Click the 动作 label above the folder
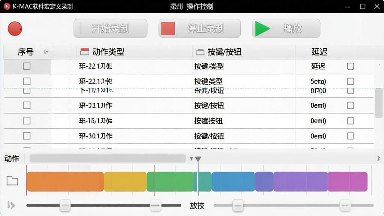 click(12, 159)
